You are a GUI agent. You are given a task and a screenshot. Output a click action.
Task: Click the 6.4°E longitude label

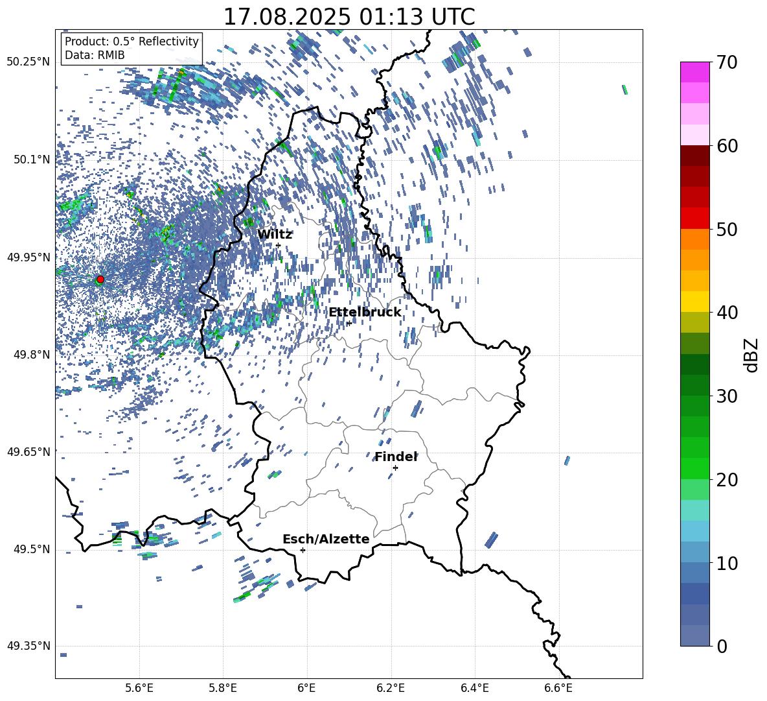pyautogui.click(x=474, y=688)
